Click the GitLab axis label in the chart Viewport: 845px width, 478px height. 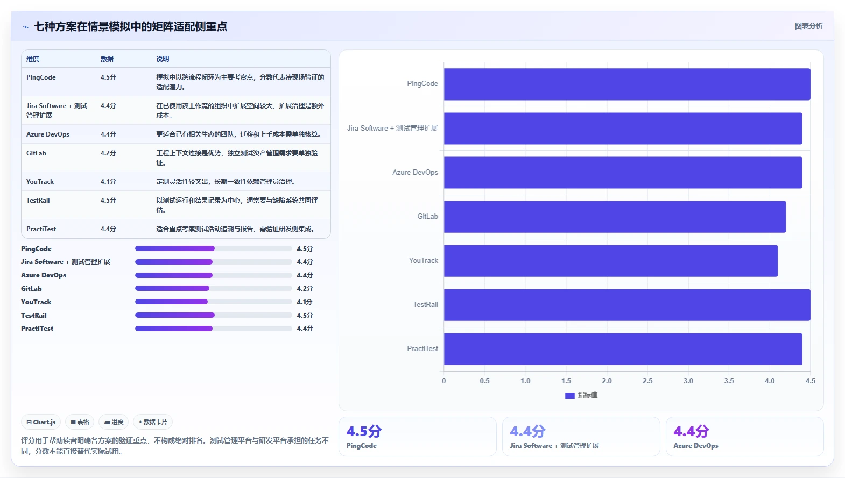pyautogui.click(x=428, y=216)
